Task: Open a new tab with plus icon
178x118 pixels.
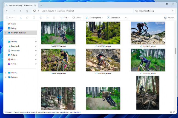Action: pyautogui.click(x=41, y=5)
